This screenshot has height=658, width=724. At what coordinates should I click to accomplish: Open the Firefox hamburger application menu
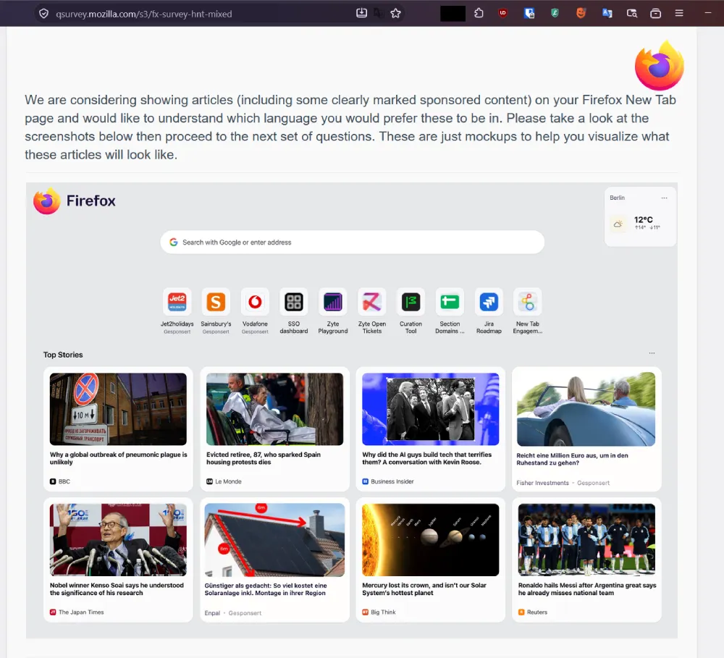(679, 13)
